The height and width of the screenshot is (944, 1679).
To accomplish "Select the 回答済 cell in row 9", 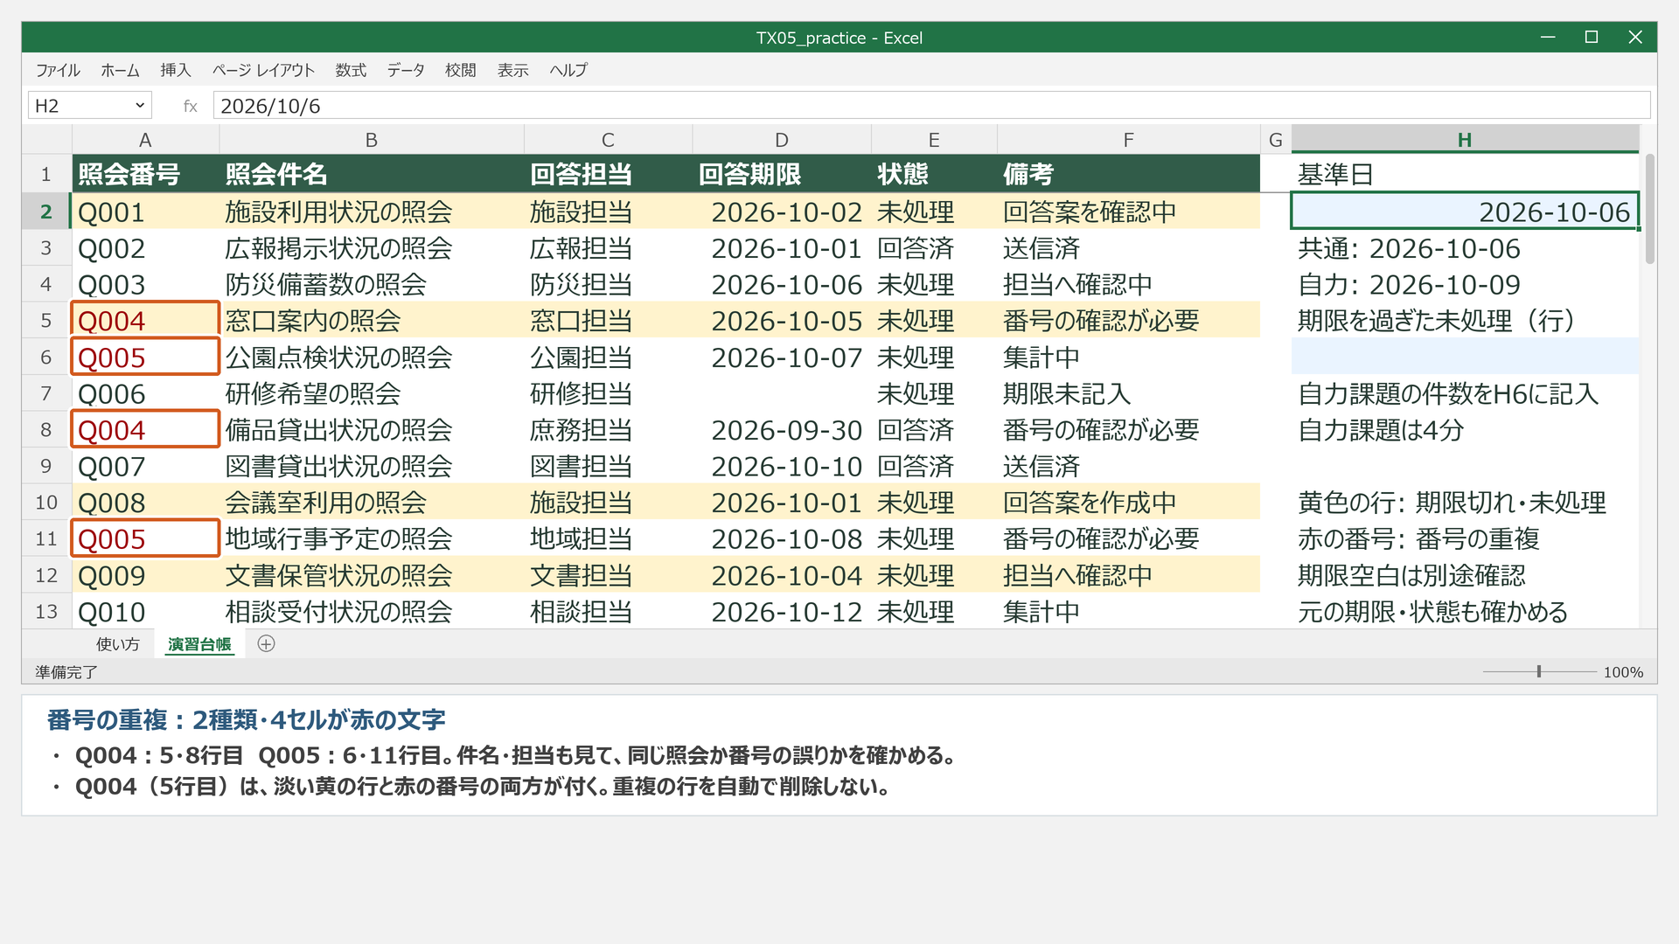I will (x=934, y=466).
